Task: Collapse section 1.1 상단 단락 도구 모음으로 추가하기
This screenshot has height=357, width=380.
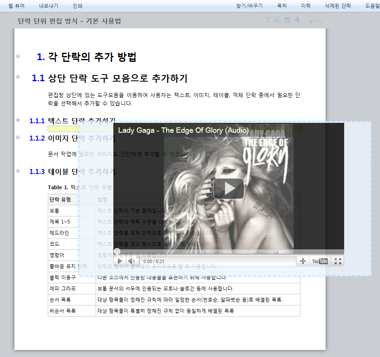Action: pyautogui.click(x=18, y=77)
